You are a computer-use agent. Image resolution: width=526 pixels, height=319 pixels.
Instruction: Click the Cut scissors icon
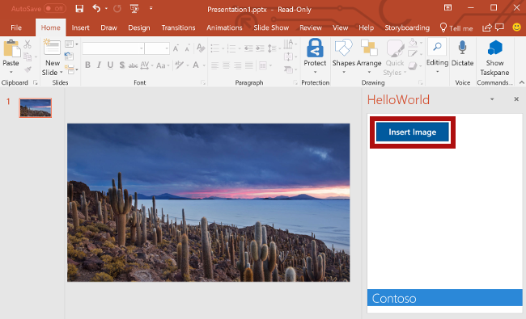28,44
